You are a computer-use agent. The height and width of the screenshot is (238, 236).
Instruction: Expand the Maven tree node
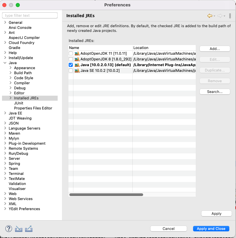[5, 133]
